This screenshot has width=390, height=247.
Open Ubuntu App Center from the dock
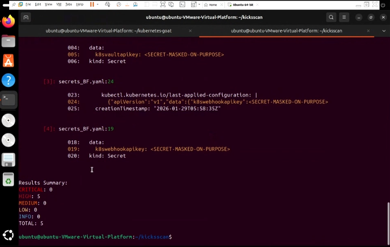tap(9, 61)
